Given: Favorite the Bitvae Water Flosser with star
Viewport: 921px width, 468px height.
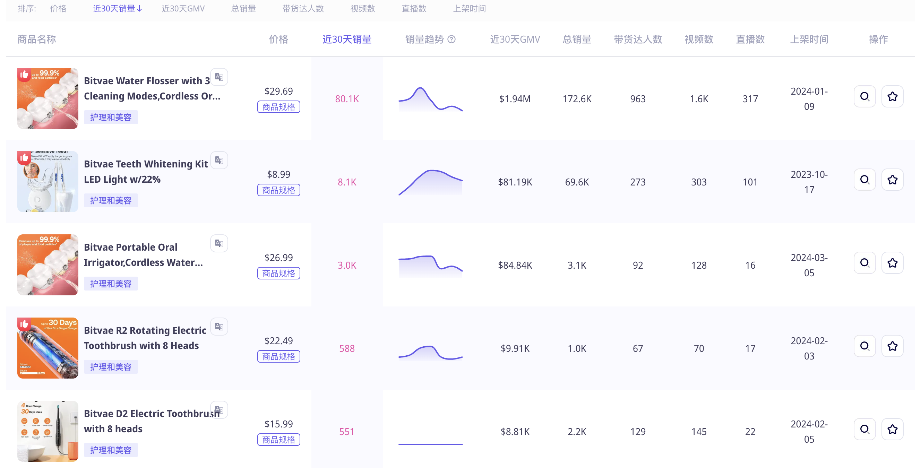Looking at the screenshot, I should click(892, 96).
